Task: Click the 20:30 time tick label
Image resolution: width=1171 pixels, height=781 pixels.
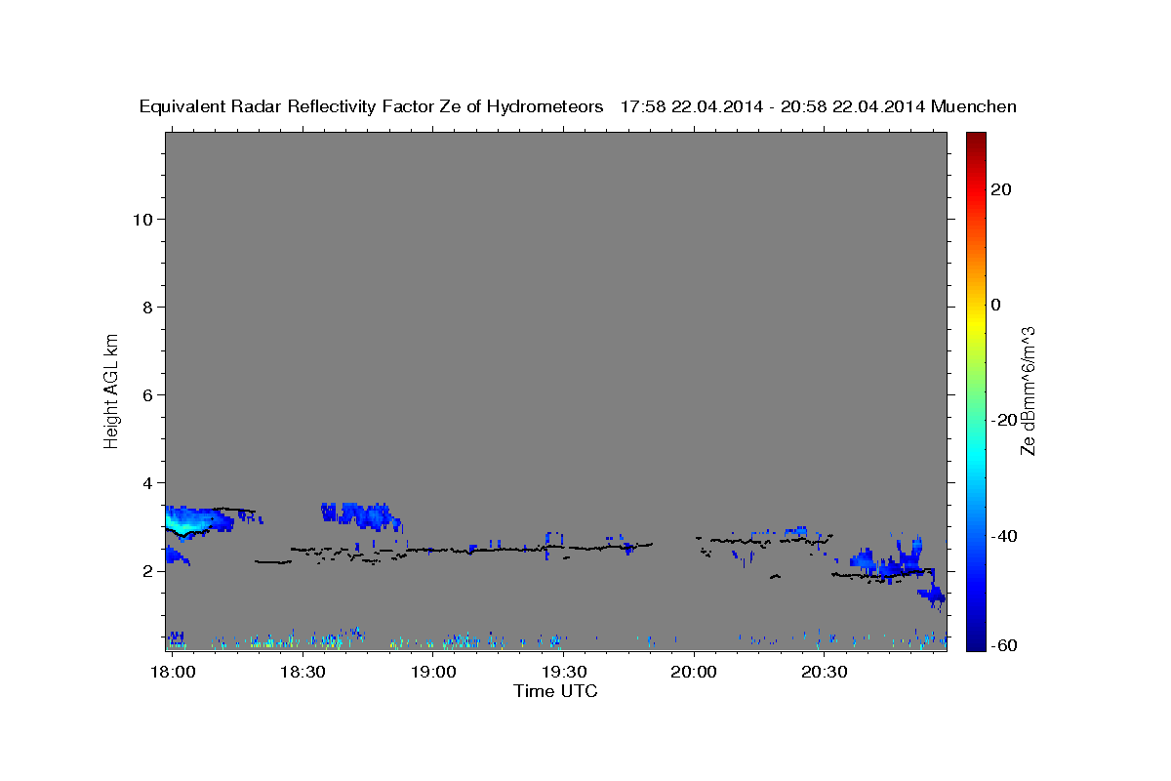Action: tap(824, 673)
